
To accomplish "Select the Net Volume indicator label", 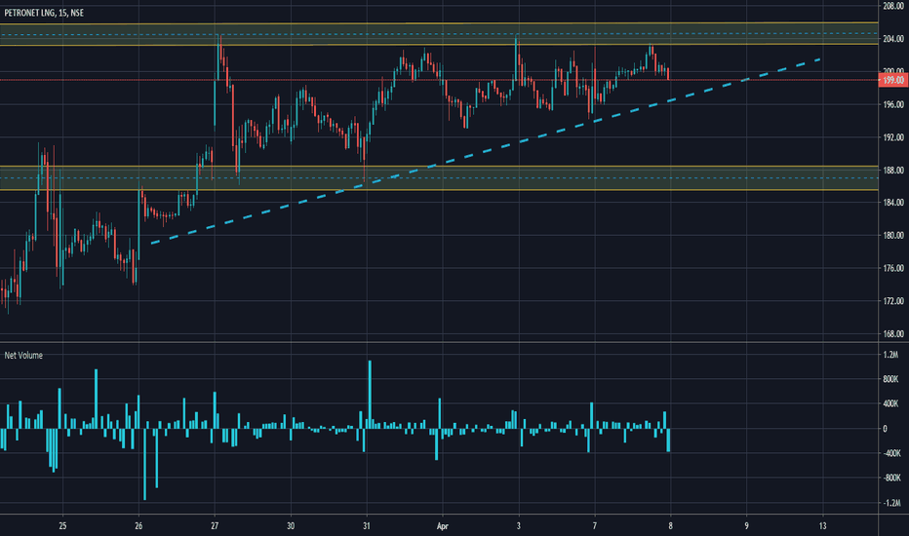I will point(23,355).
